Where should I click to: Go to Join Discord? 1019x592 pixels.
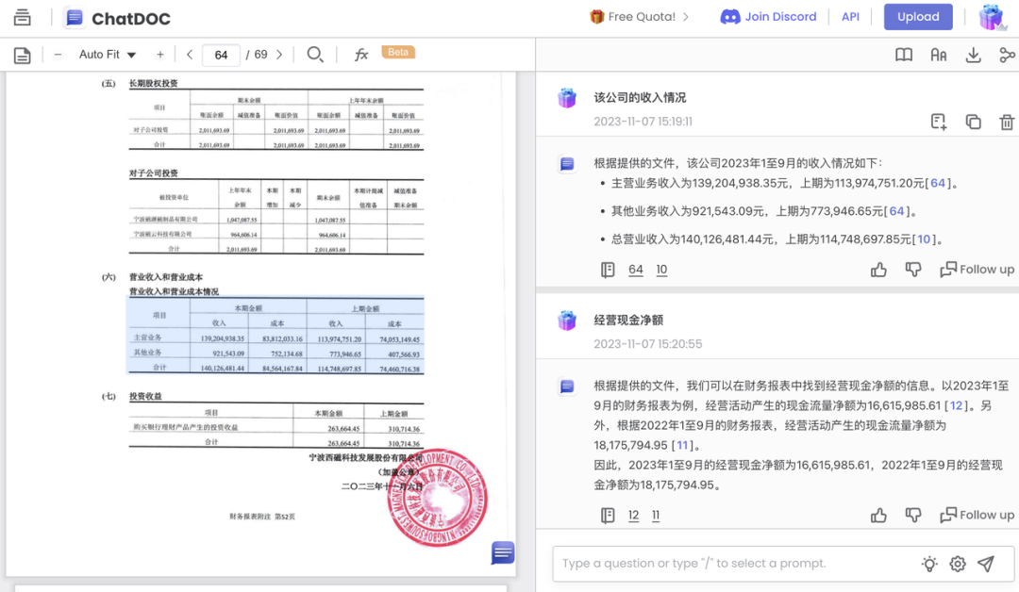click(x=768, y=16)
